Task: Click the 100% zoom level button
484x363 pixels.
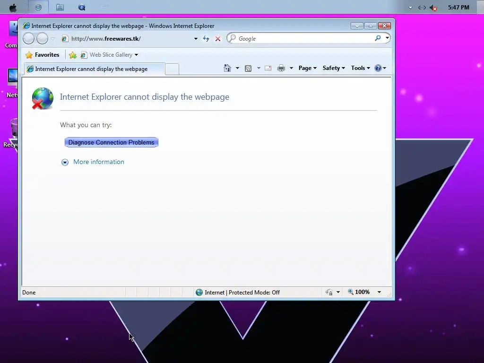Action: [359, 292]
